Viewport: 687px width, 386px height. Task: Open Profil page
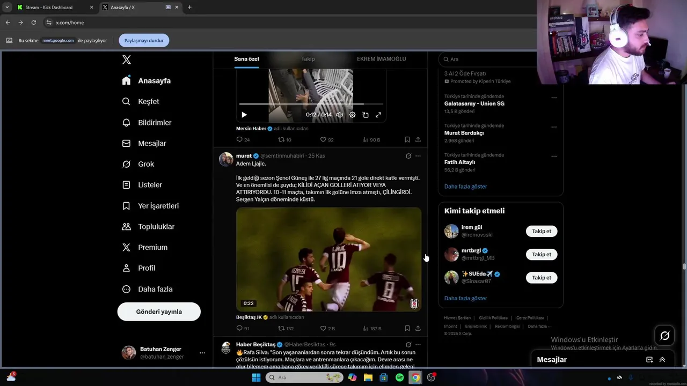tap(138, 268)
